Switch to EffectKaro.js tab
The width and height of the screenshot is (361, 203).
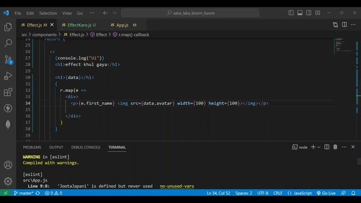coord(79,25)
